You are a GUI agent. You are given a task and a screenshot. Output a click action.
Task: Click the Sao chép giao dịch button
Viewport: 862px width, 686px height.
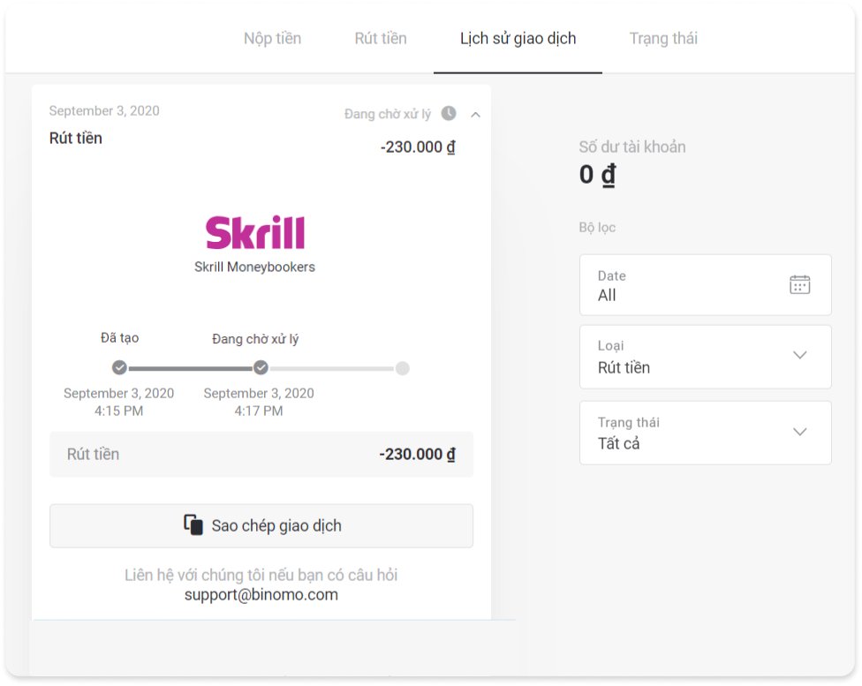tap(261, 525)
